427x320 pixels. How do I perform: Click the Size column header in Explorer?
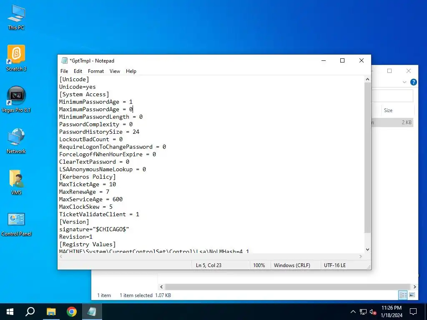click(388, 110)
